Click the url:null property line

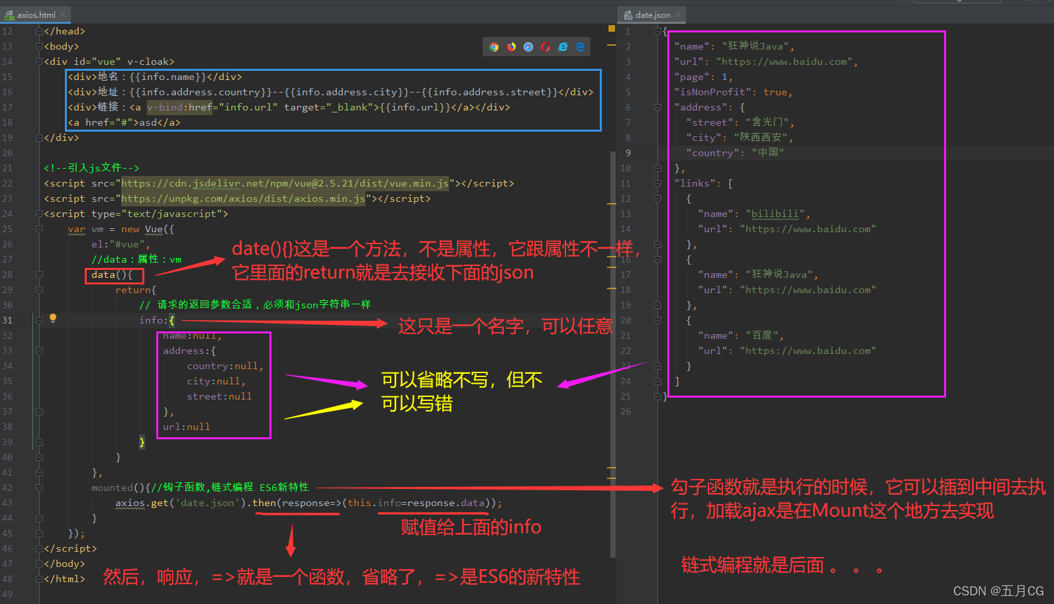[x=186, y=427]
